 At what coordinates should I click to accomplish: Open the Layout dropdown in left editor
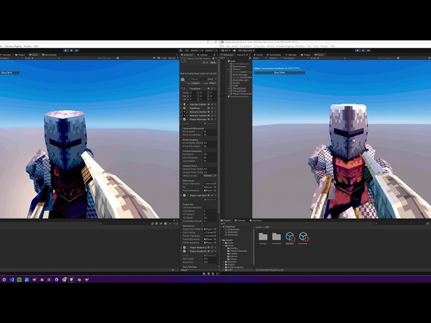tap(211, 50)
